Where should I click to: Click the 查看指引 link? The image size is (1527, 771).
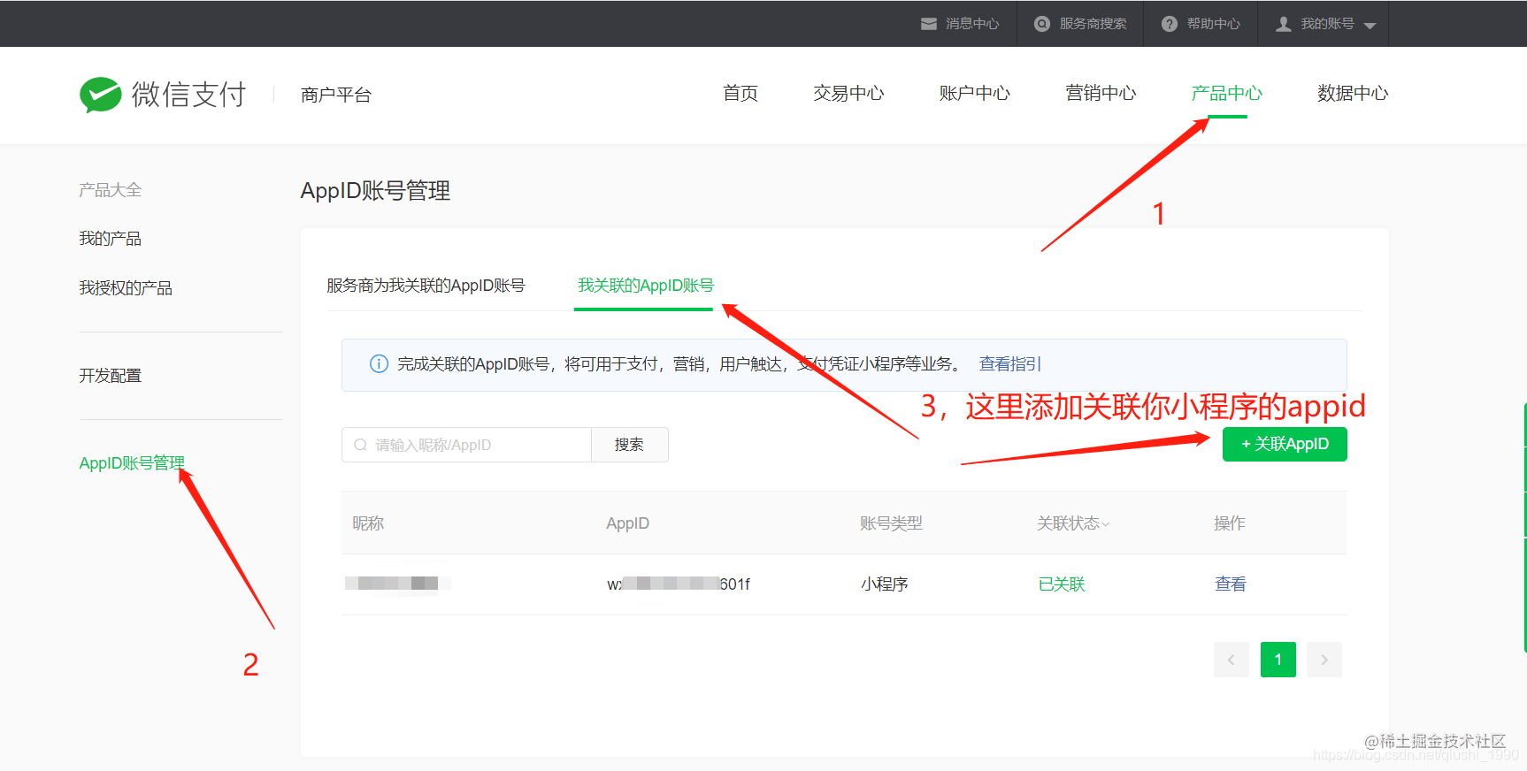1010,363
